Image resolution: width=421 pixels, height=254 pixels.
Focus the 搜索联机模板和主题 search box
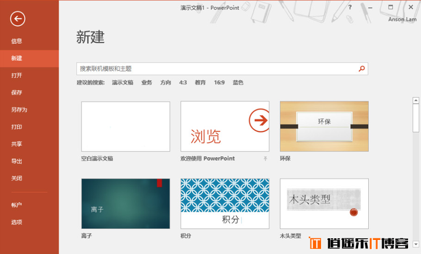pos(222,69)
